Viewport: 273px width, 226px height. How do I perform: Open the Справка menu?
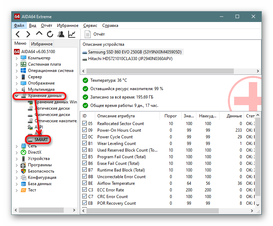coord(110,25)
